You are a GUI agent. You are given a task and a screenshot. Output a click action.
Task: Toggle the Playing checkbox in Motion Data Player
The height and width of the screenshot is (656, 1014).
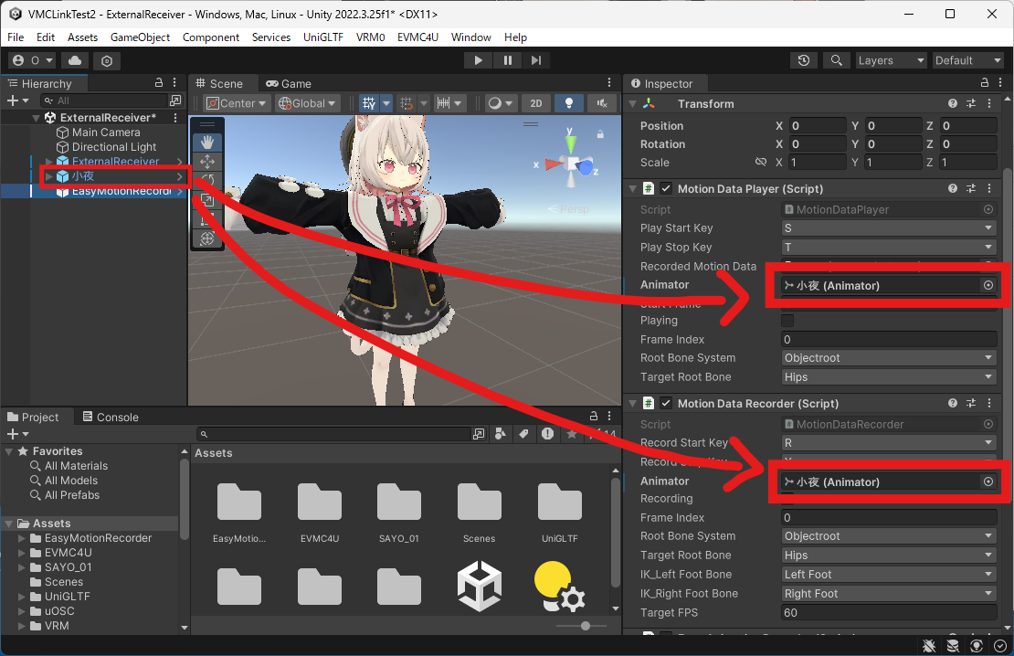787,321
